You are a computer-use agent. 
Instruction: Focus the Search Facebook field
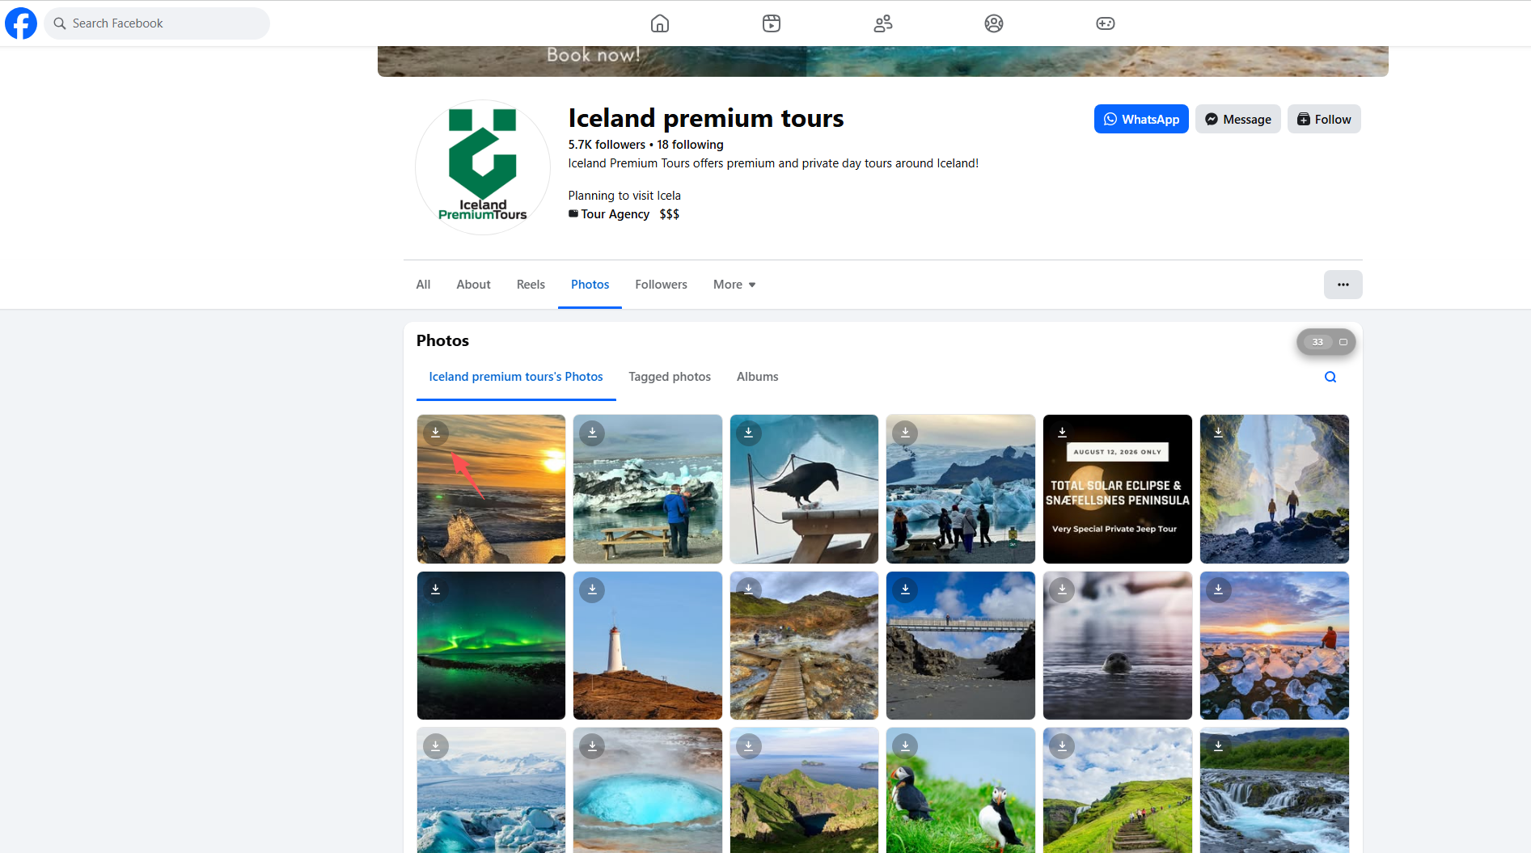point(157,23)
